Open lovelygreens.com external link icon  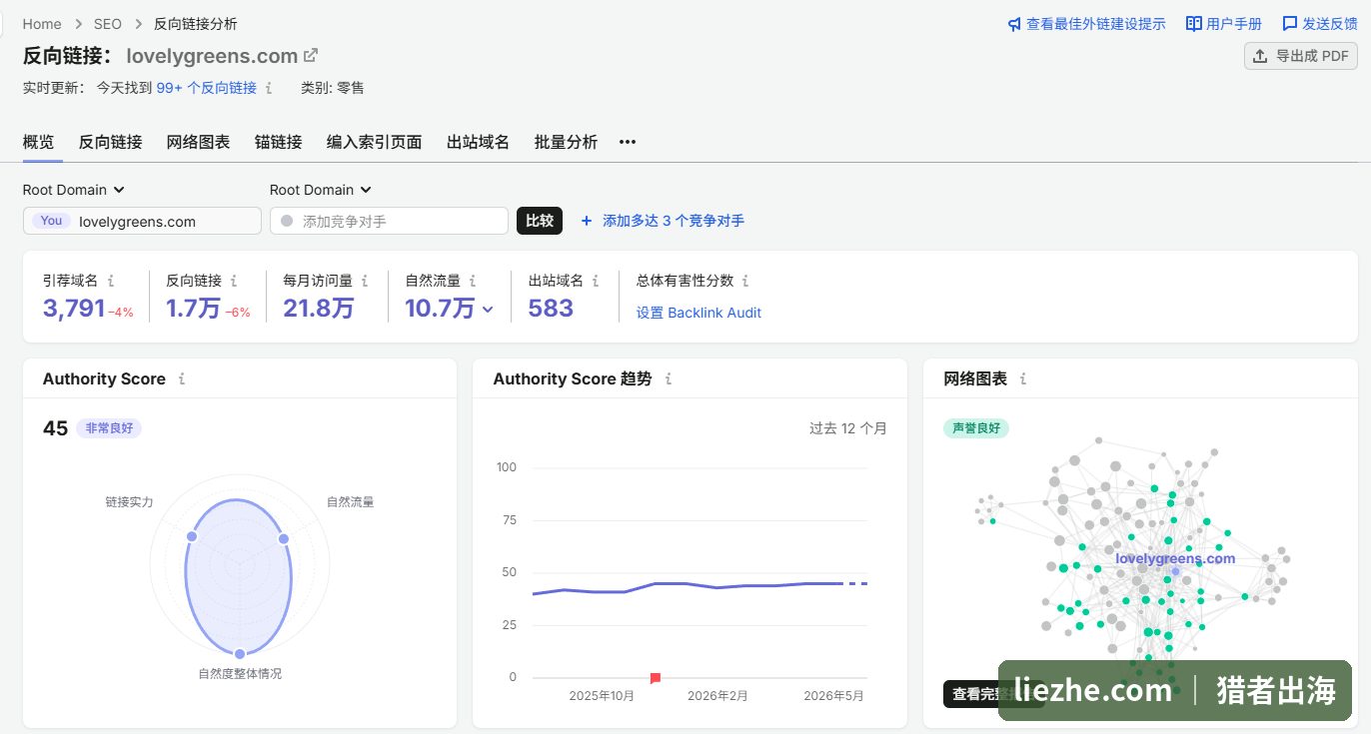click(311, 56)
